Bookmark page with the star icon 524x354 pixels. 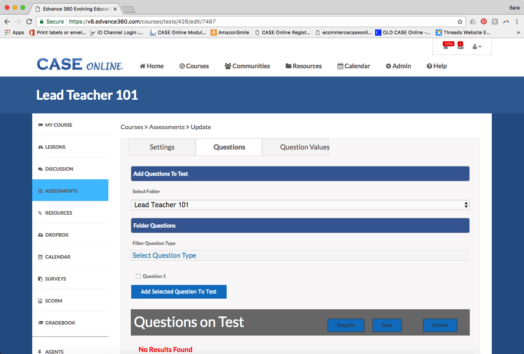click(460, 22)
